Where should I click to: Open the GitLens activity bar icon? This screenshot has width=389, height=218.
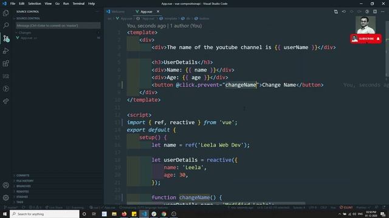click(5, 89)
